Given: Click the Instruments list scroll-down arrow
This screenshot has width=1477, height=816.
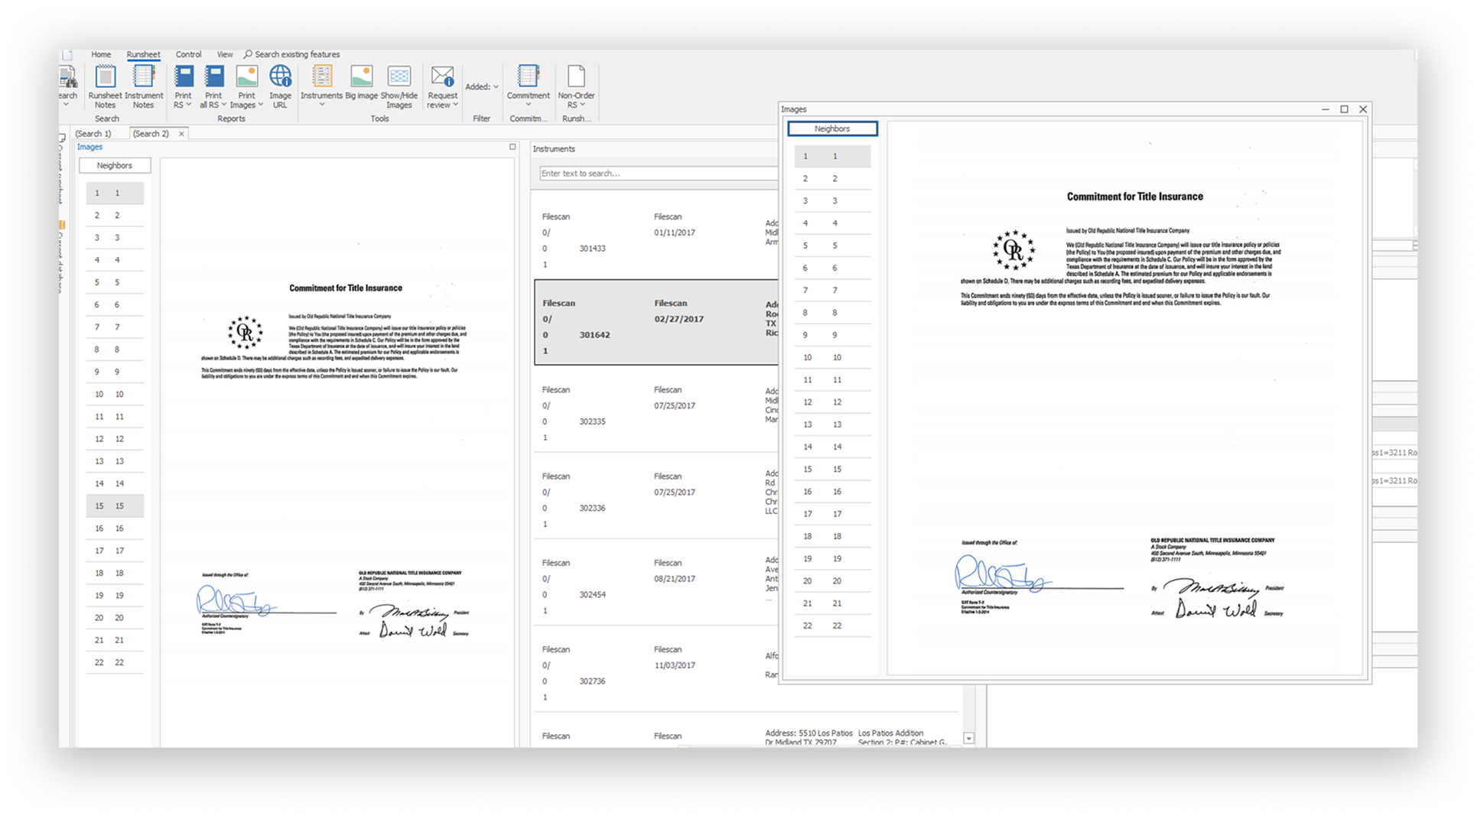Looking at the screenshot, I should point(968,739).
